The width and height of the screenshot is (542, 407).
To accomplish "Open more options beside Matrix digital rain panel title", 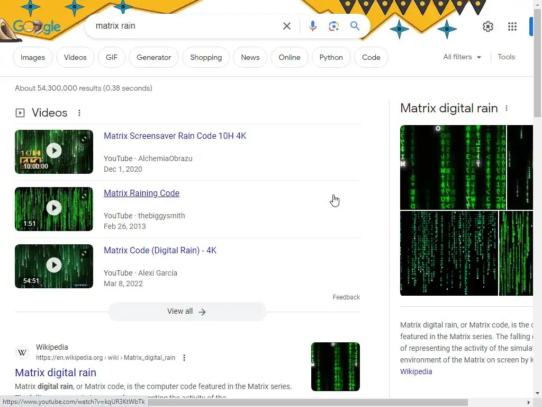I will click(507, 108).
